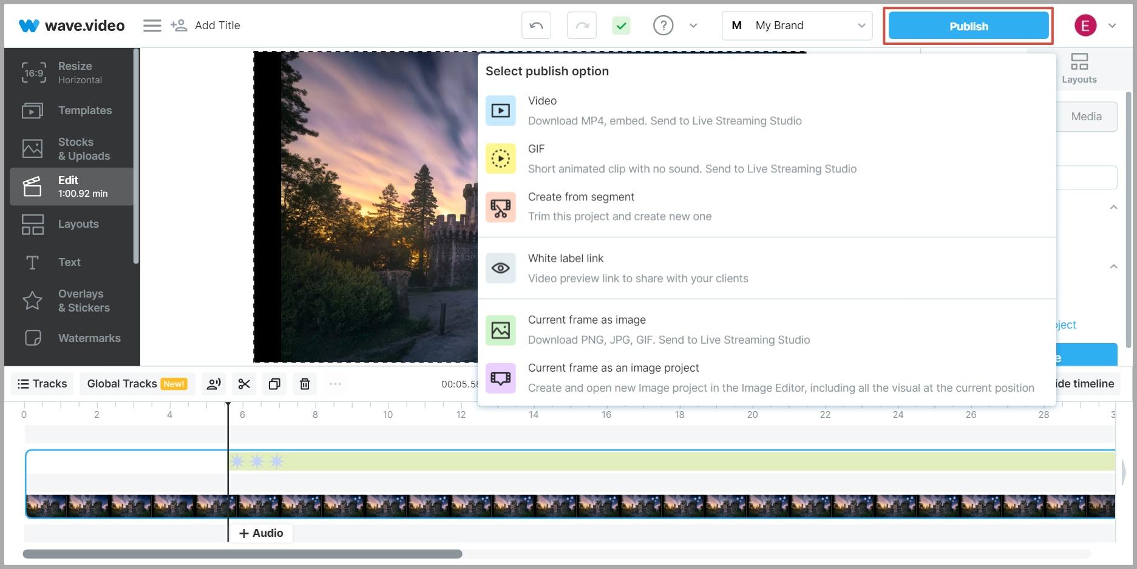Viewport: 1137px width, 569px height.
Task: Open the help question mark icon
Action: click(x=663, y=26)
